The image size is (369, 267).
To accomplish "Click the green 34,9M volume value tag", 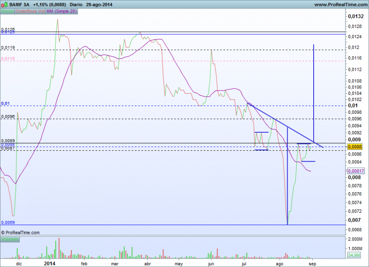I will [354, 255].
